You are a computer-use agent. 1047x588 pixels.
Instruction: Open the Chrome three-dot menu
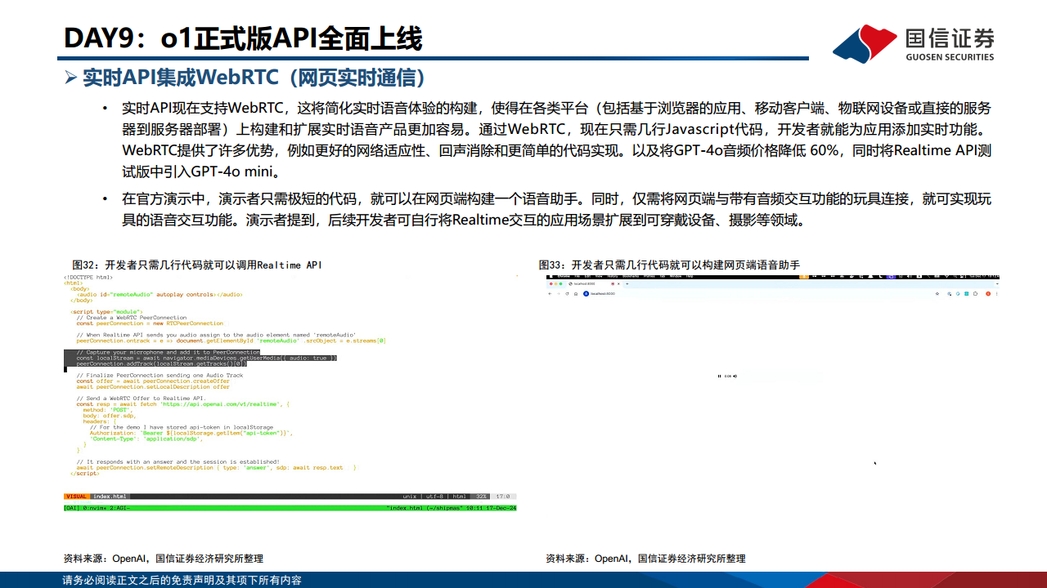pyautogui.click(x=997, y=294)
